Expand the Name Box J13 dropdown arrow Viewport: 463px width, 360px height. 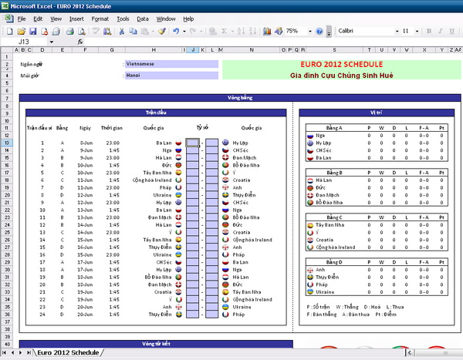coord(52,42)
